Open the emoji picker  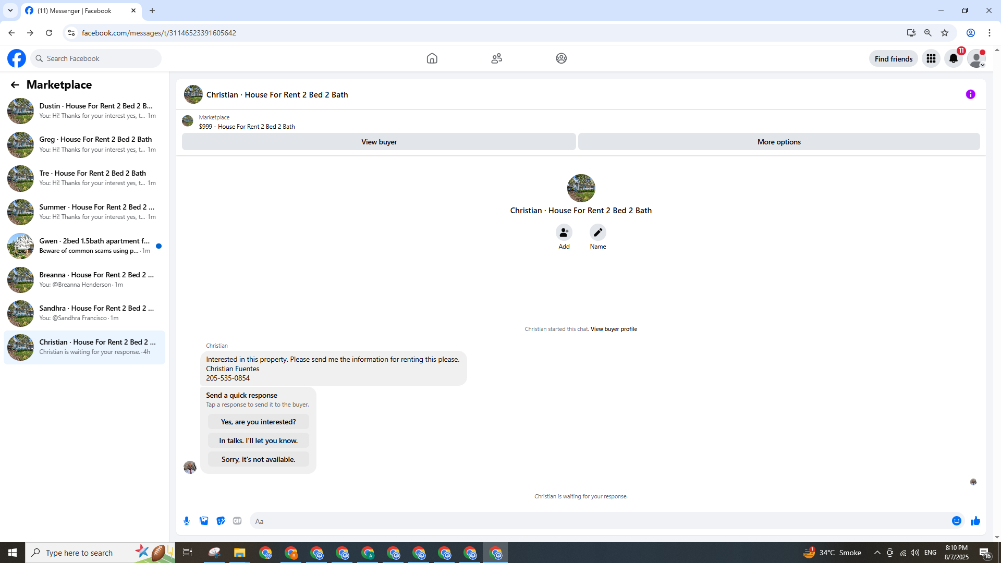click(956, 521)
